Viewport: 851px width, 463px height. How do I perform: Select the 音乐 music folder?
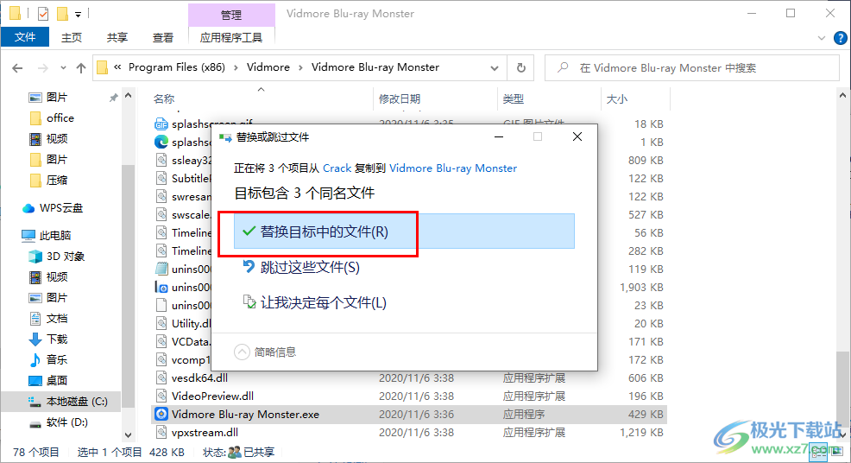(x=56, y=360)
